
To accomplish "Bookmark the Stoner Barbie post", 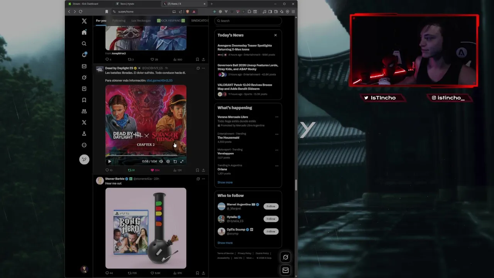I will coord(197,273).
